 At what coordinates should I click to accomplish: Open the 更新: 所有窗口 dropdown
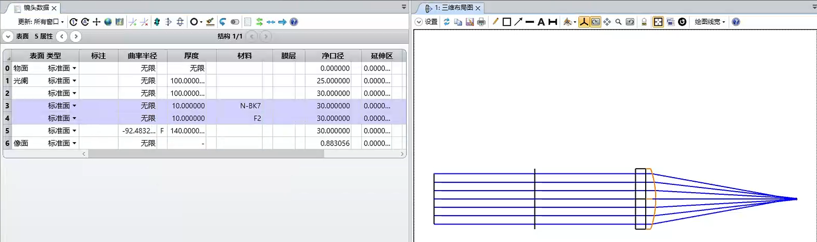[41, 22]
